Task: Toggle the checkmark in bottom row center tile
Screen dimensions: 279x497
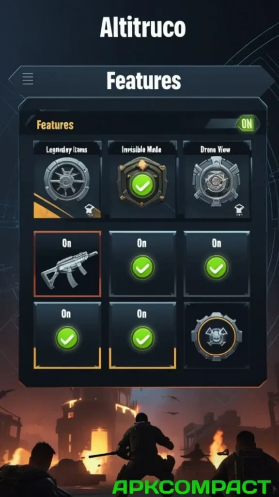Action: (x=142, y=338)
